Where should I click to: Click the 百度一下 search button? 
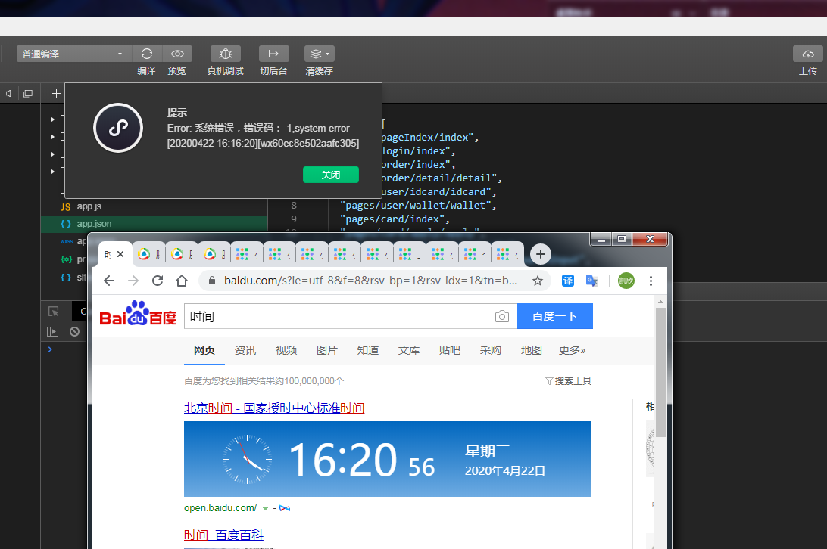coord(555,316)
